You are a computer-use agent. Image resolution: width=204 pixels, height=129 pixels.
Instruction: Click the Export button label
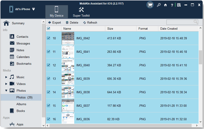(57, 23)
